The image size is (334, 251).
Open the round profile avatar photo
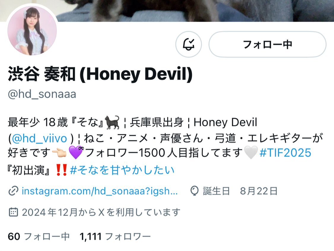coord(32,31)
